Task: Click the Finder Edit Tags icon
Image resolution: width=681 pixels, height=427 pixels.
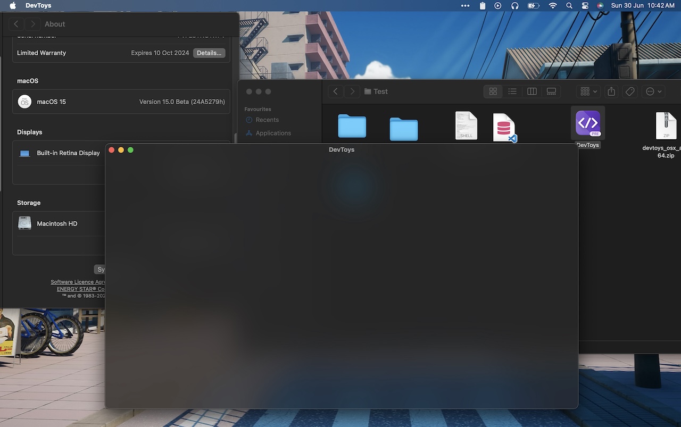Action: (630, 91)
